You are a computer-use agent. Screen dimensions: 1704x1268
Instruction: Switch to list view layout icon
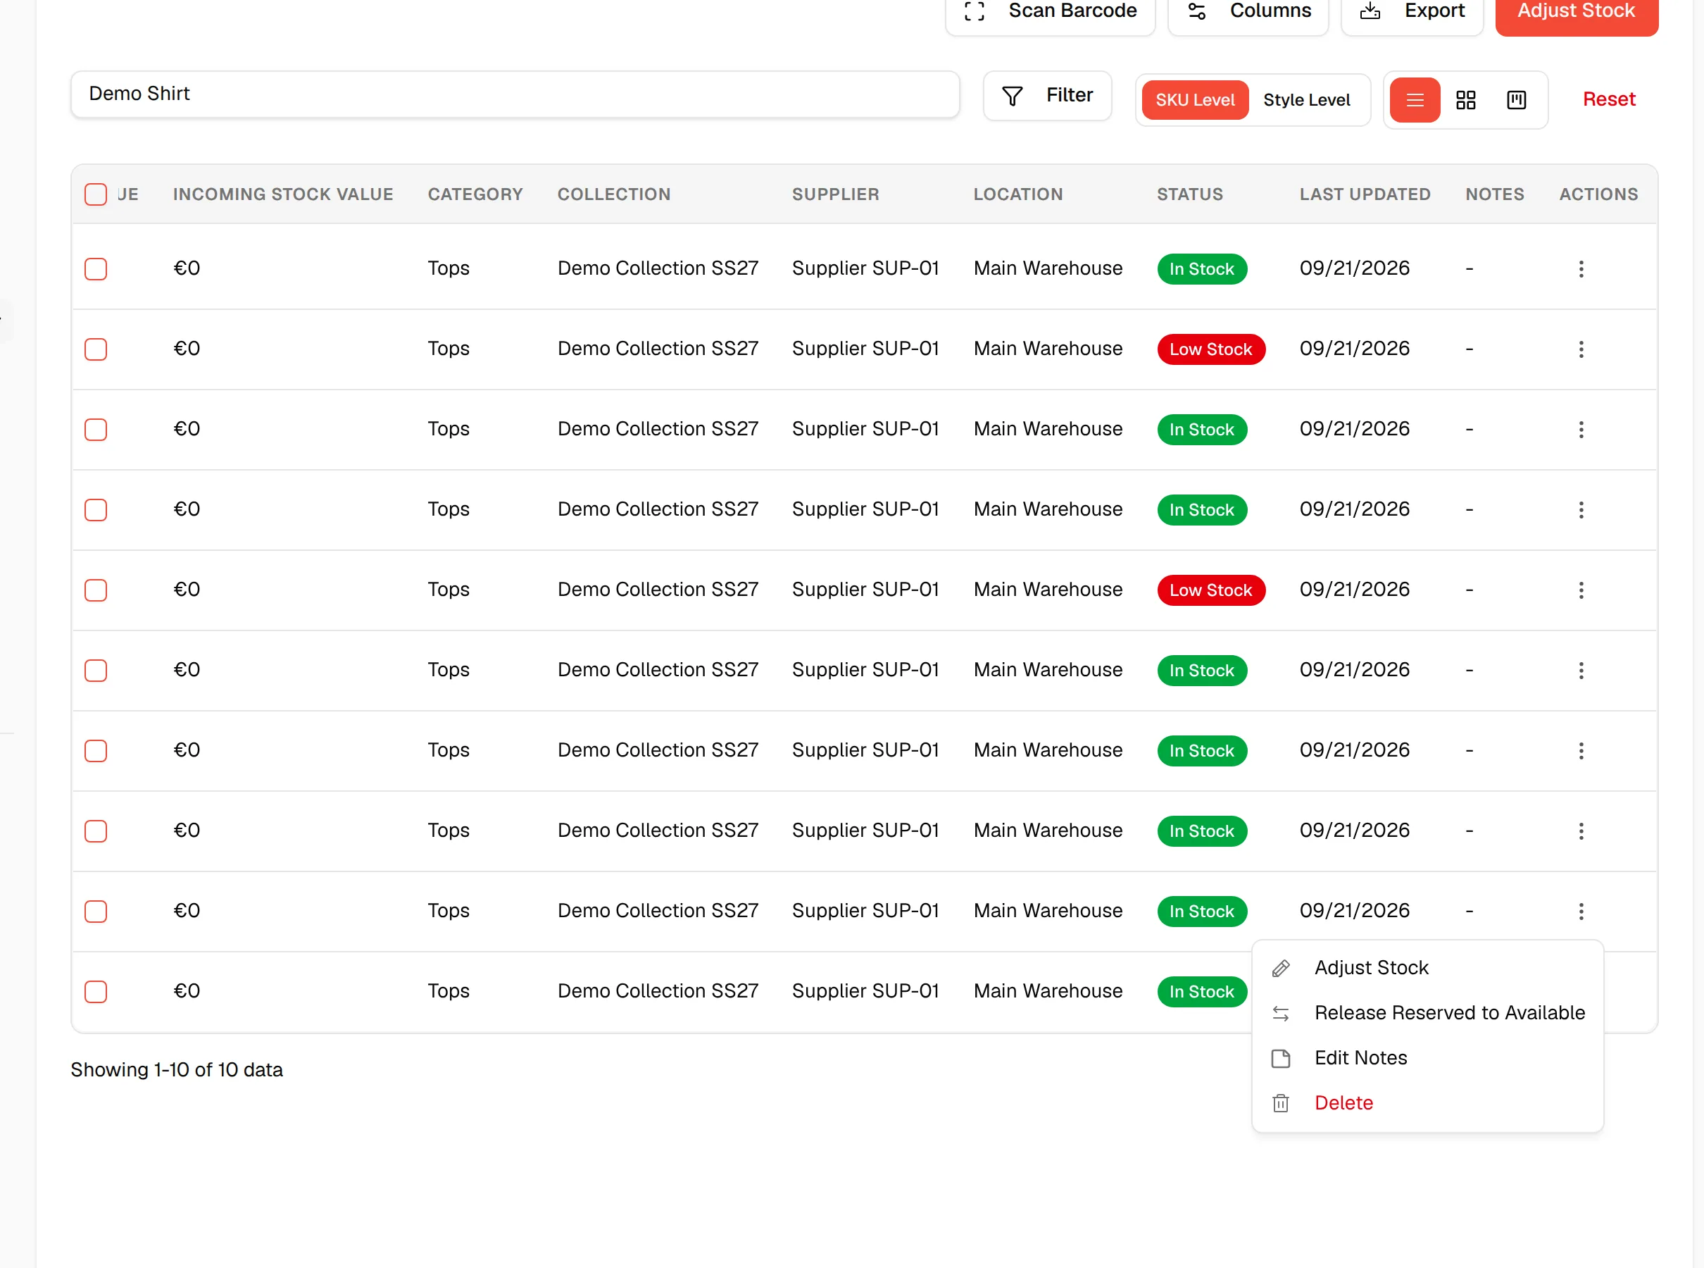[1415, 100]
